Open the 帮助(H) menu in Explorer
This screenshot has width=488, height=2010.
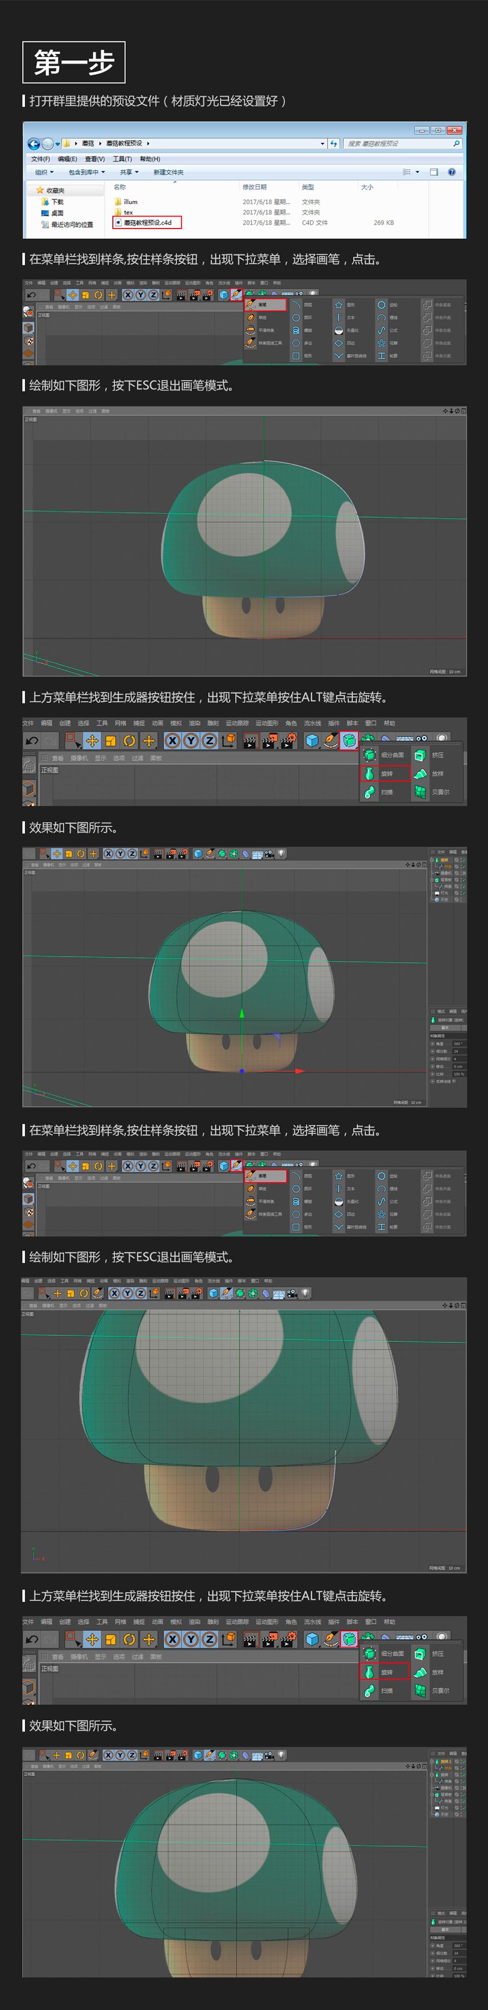pyautogui.click(x=150, y=159)
